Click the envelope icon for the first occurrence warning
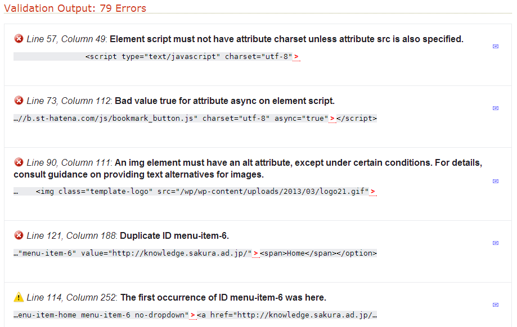This screenshot has height=327, width=517. point(496,305)
